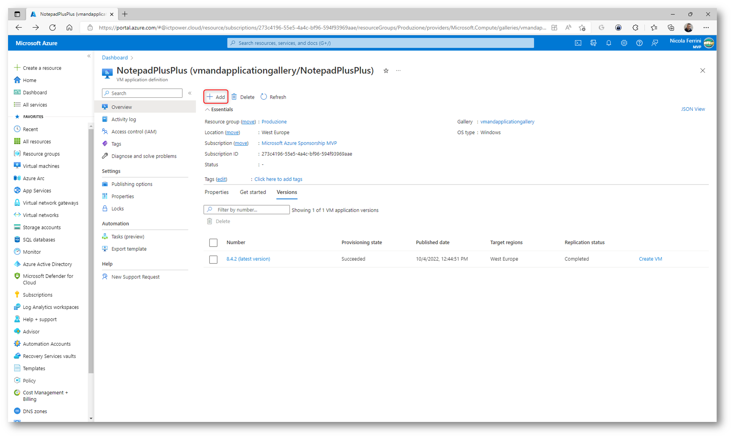The width and height of the screenshot is (733, 438).
Task: Open Locks under Settings
Action: tap(117, 209)
